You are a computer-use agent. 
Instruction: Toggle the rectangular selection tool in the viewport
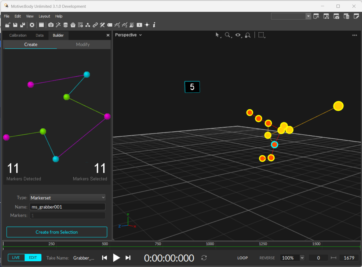click(x=261, y=35)
